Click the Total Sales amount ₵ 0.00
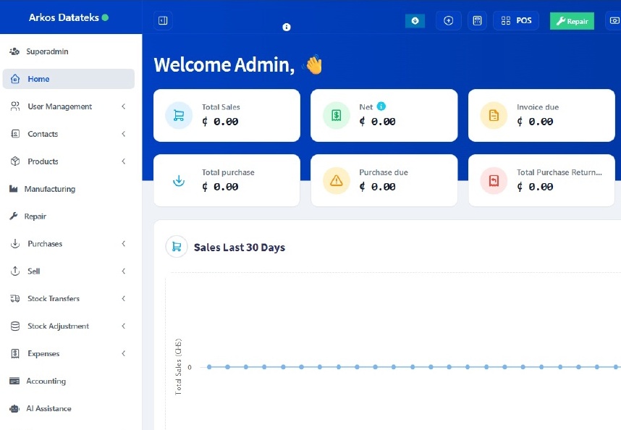 [220, 122]
